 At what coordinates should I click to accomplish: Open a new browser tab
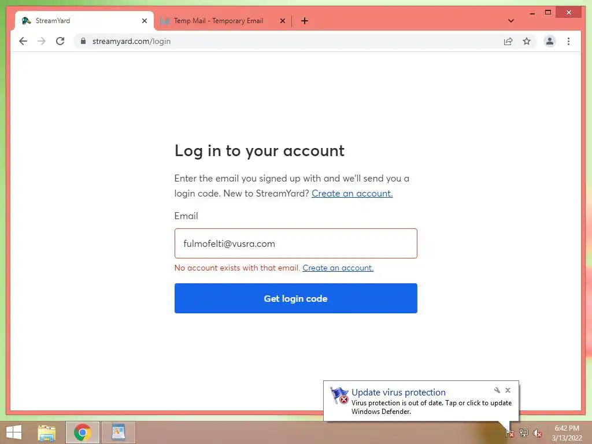pos(305,21)
